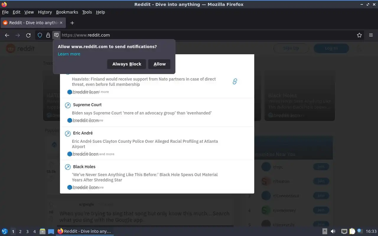
Task: Open the notifications tray icon beside the clock
Action: point(360,231)
